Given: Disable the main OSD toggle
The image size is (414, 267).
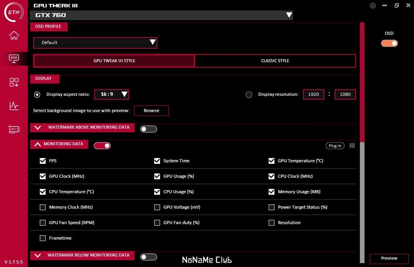Looking at the screenshot, I should click(x=389, y=43).
